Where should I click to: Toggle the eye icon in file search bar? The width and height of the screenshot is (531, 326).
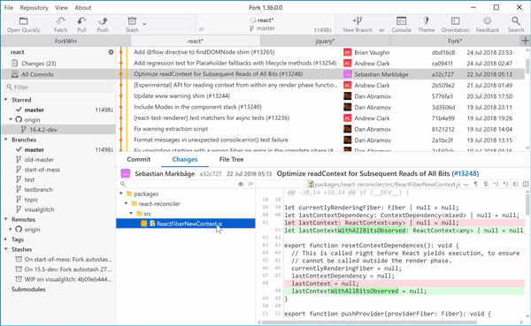pos(241,184)
